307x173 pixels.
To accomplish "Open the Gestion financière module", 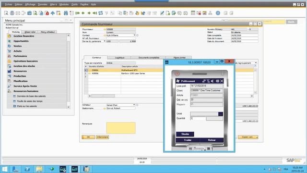I will [x=24, y=36].
